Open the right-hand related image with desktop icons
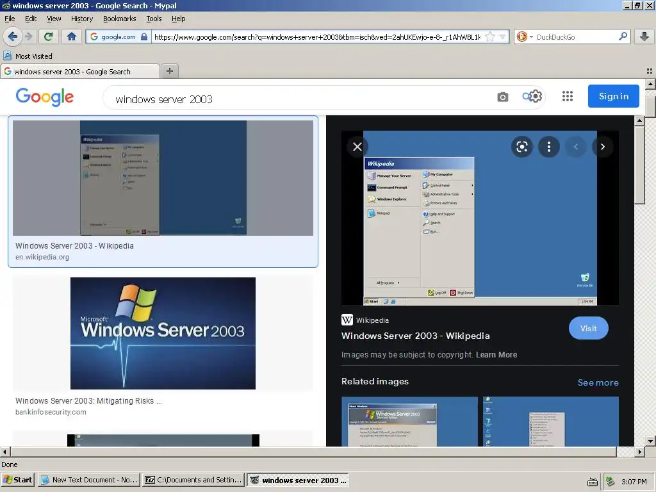Viewport: 656px width, 492px height. click(x=550, y=422)
